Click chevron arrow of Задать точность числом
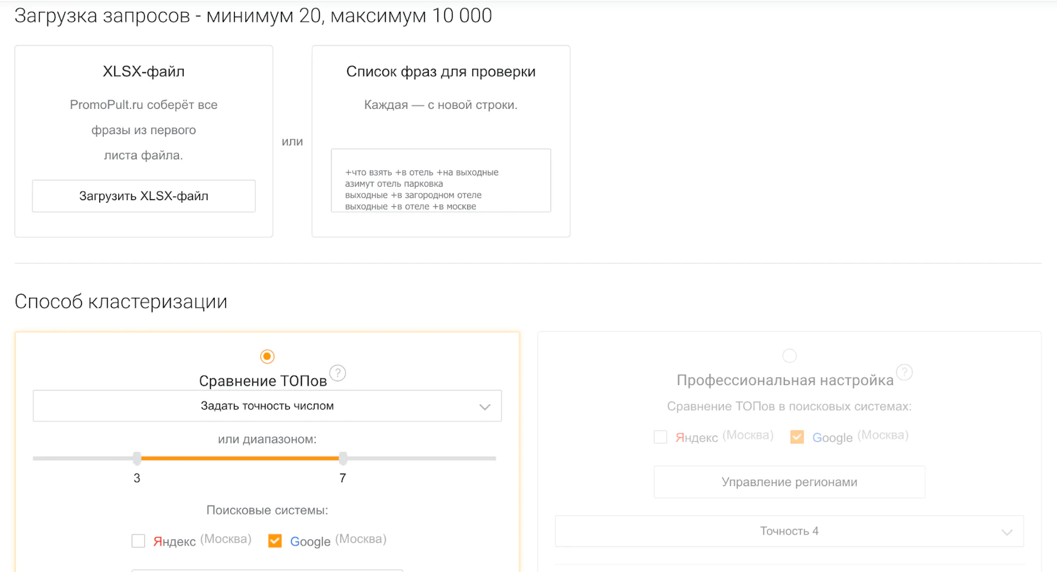Screen dimensions: 1057x572 485,407
